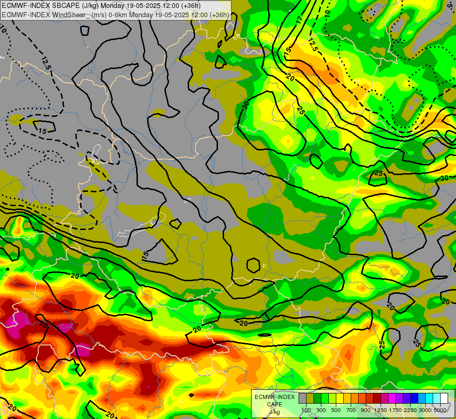
Task: Click the olive swatch in the CAPE legend
Action: click(310, 399)
